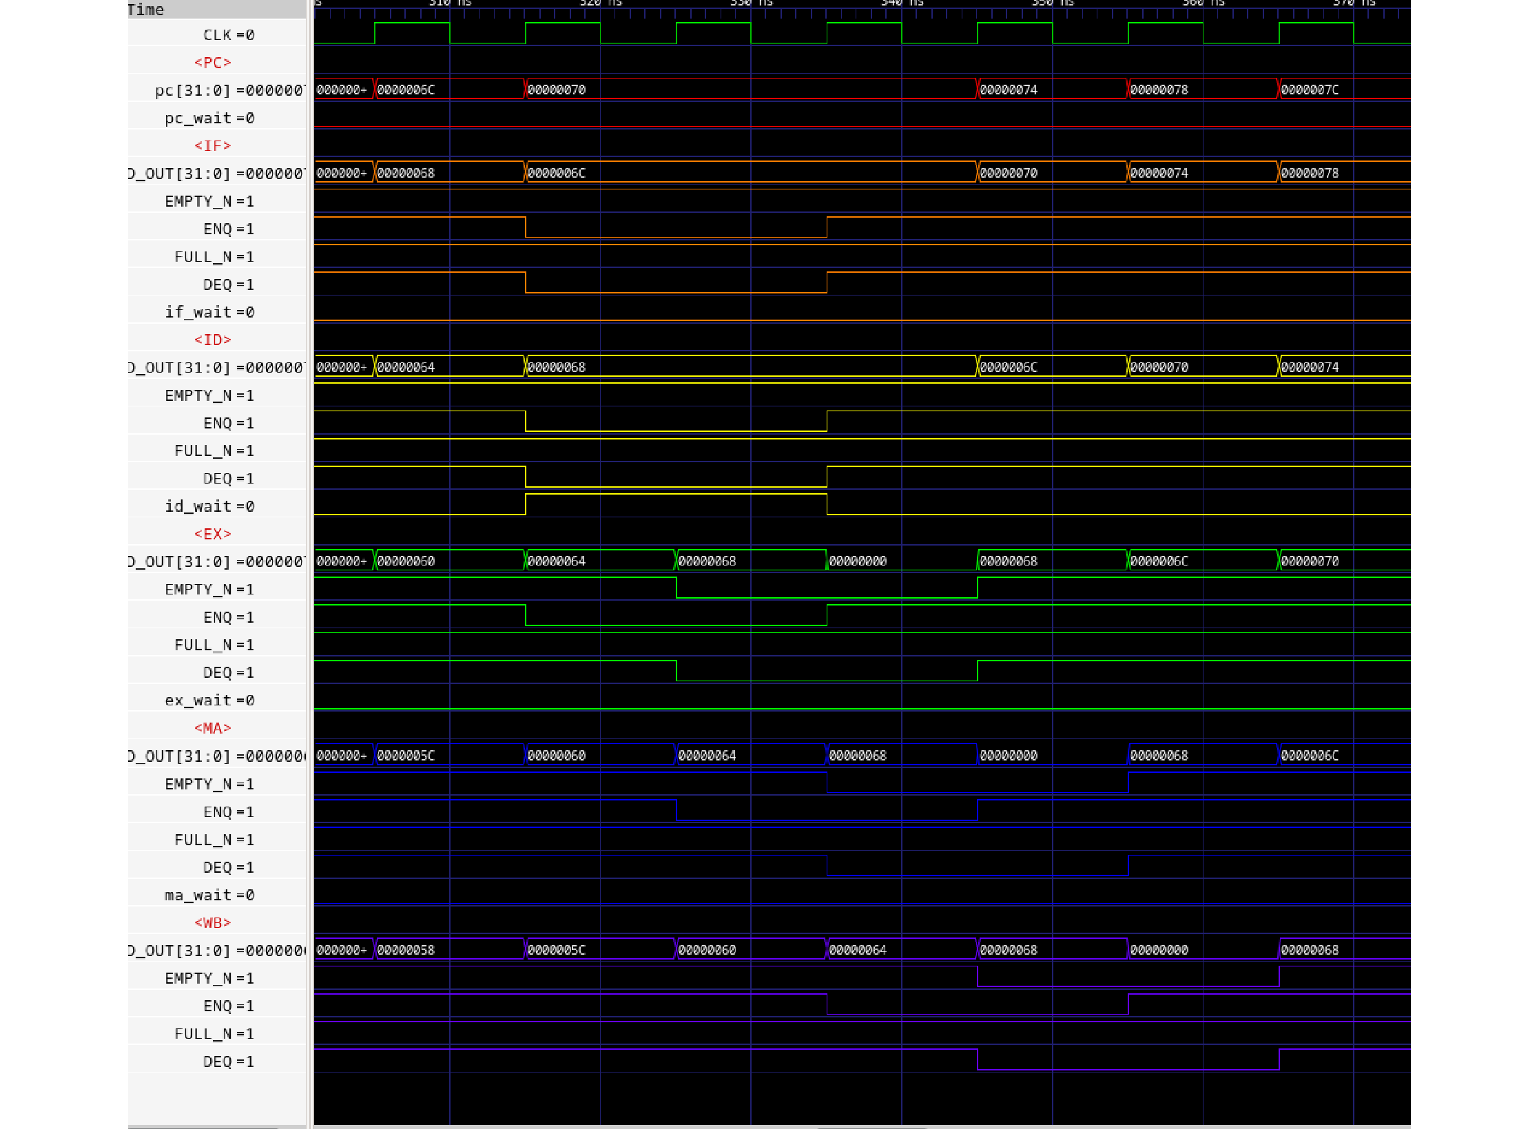The height and width of the screenshot is (1129, 1539).
Task: Click the 0000007C value in pc waveform
Action: 1310,90
